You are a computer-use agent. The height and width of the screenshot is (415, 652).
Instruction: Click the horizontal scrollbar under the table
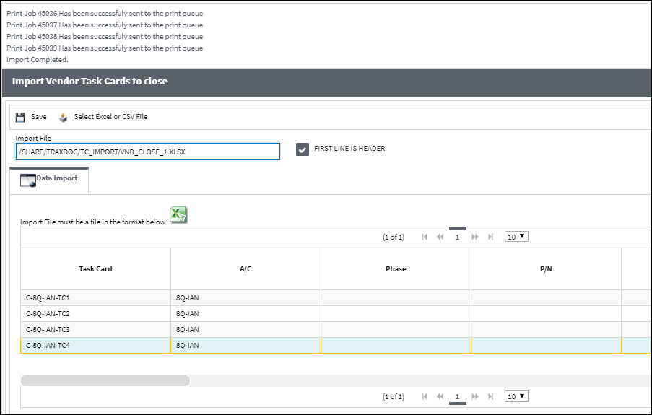105,380
